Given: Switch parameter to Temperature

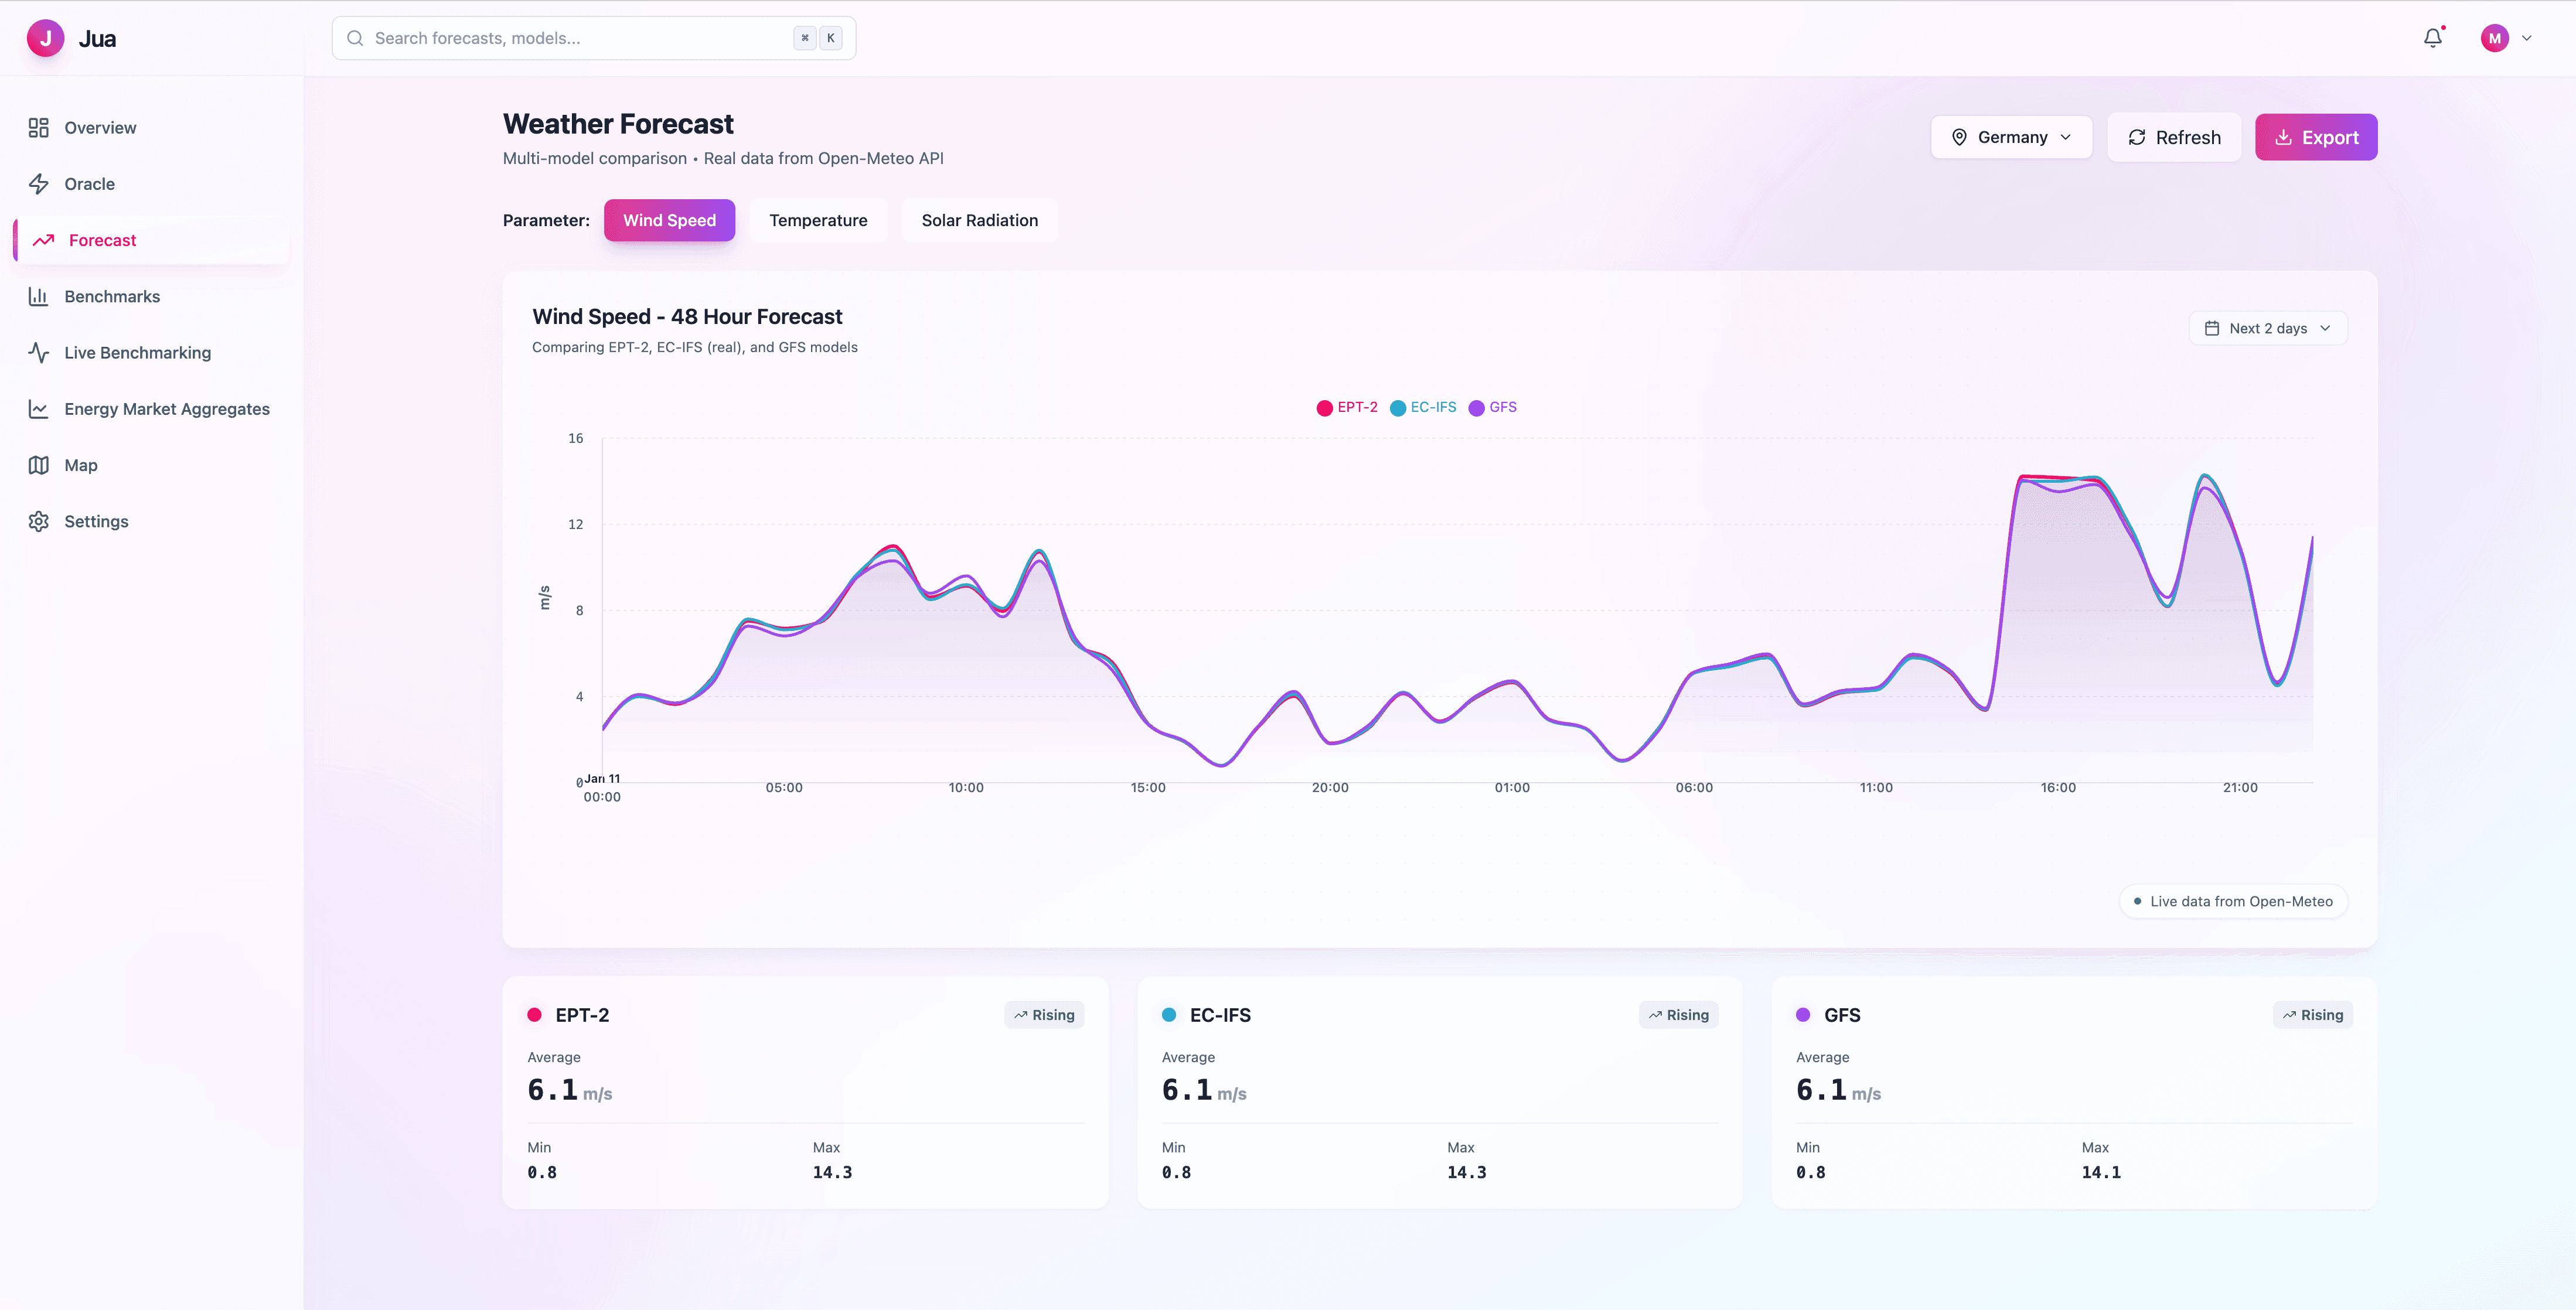Looking at the screenshot, I should point(817,220).
